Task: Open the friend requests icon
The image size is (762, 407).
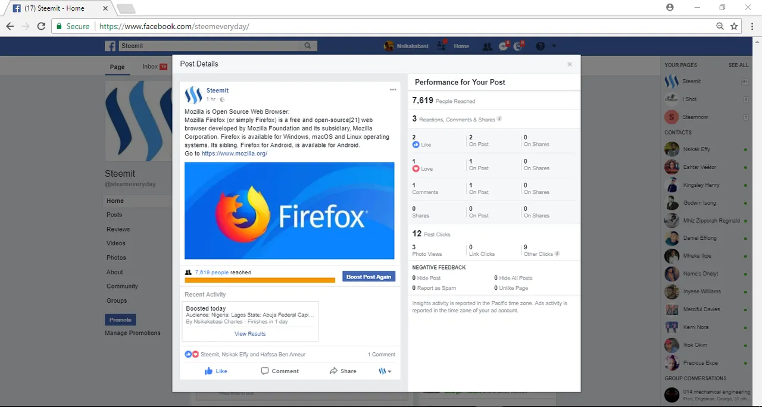Action: (x=488, y=46)
